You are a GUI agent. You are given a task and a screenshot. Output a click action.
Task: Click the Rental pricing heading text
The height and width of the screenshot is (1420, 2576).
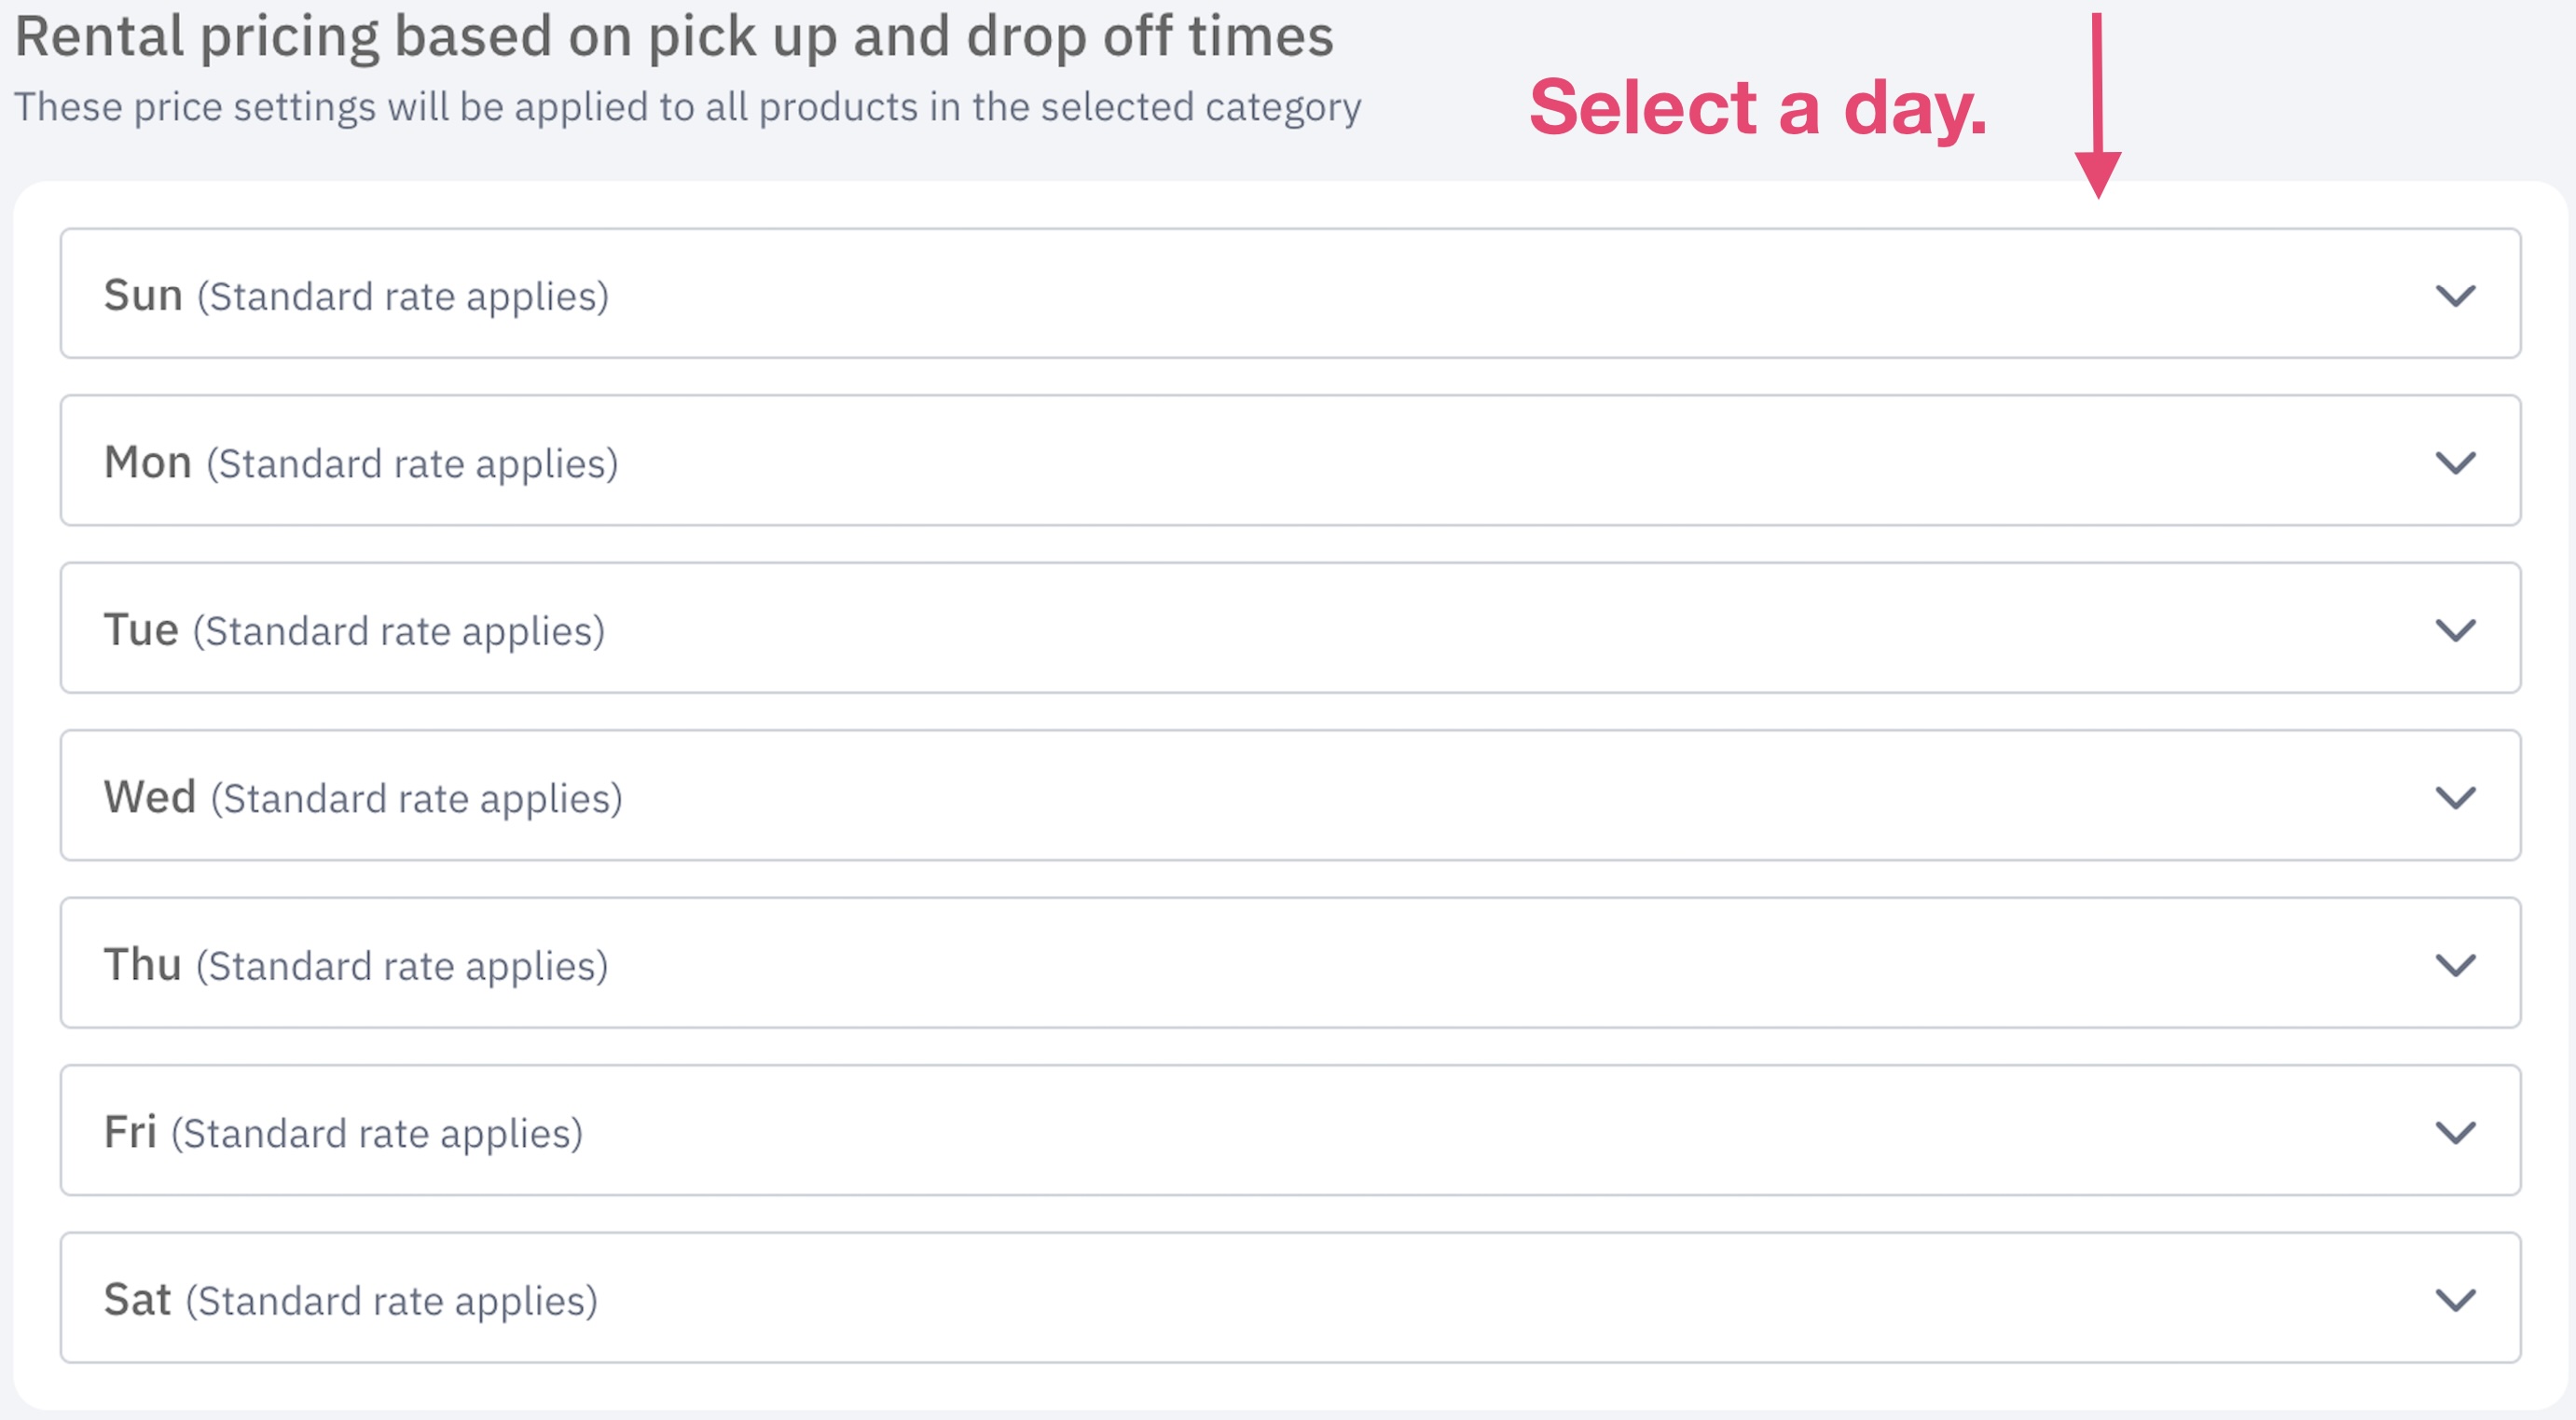coord(674,37)
